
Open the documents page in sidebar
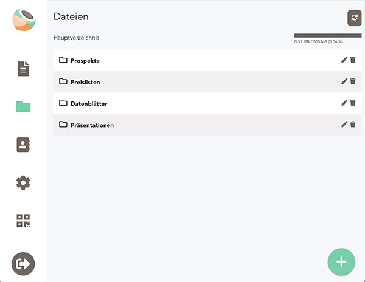click(x=23, y=69)
